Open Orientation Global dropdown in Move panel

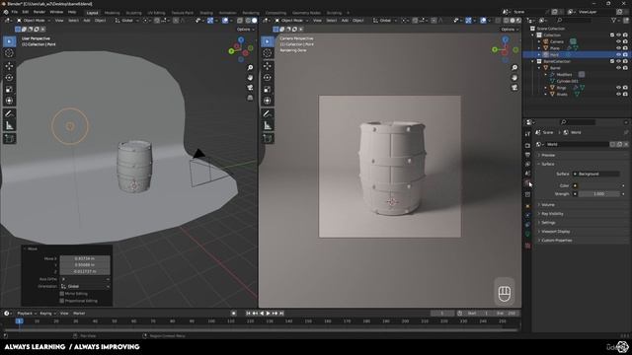click(85, 286)
